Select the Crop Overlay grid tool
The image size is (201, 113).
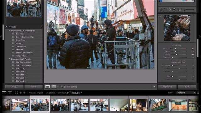162,10
